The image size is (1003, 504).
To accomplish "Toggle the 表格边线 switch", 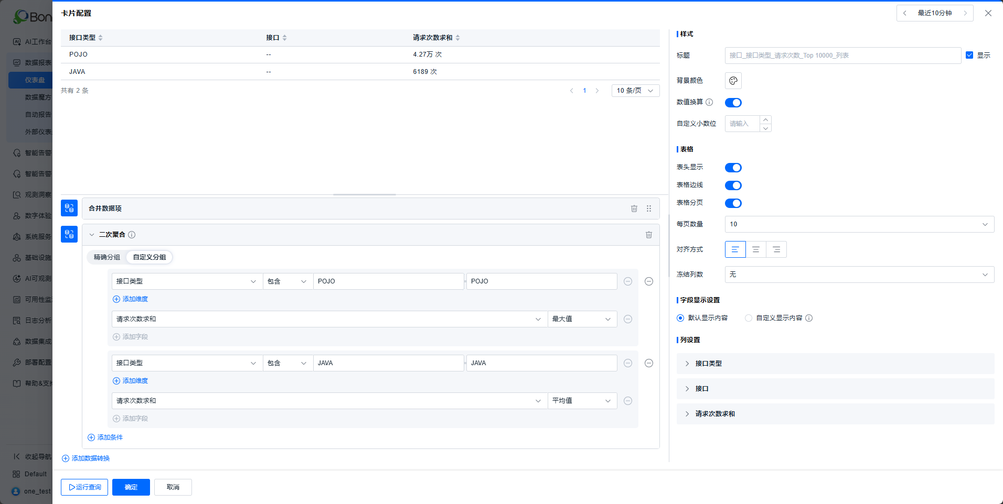I will tap(733, 185).
